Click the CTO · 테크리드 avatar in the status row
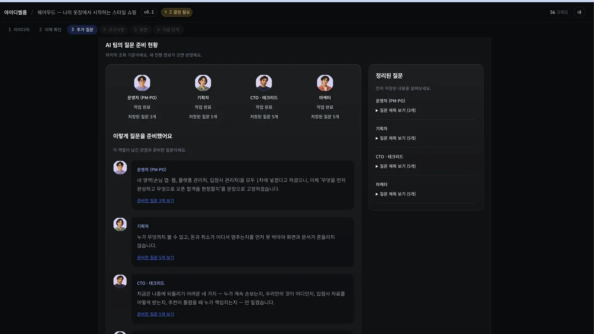 264,83
